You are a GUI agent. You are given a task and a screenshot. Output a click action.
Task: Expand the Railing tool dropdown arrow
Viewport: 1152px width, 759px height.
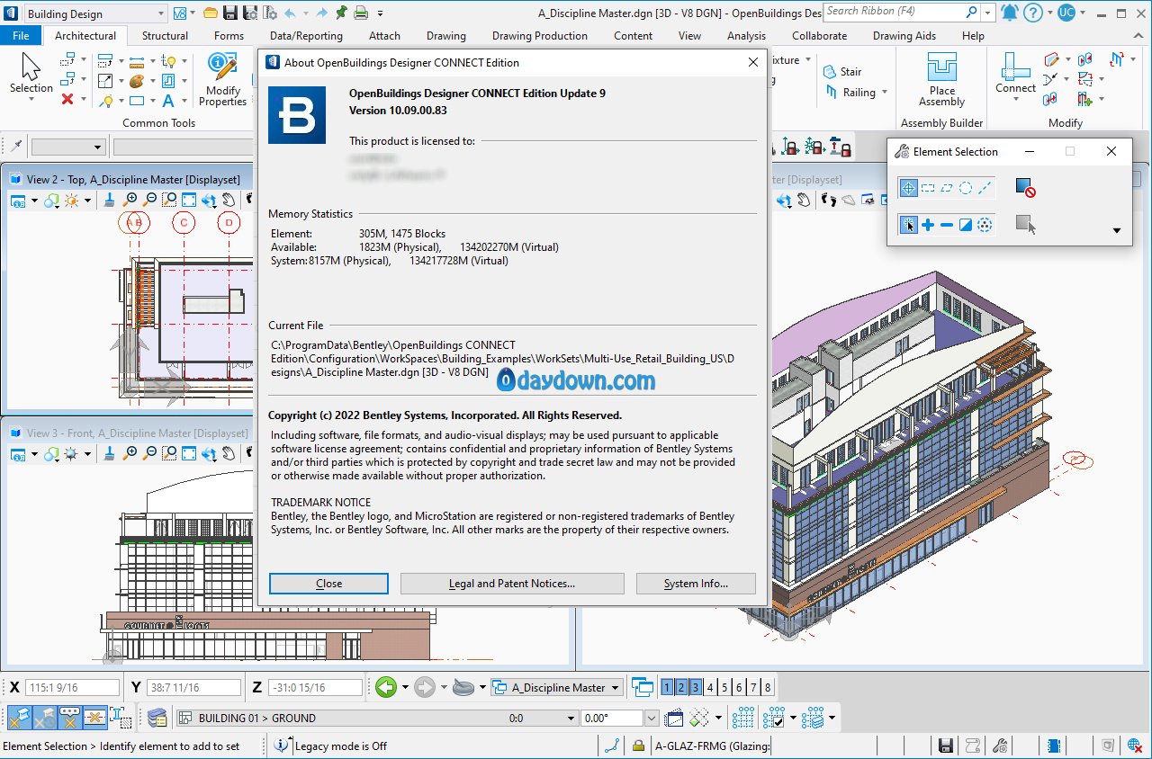[885, 93]
